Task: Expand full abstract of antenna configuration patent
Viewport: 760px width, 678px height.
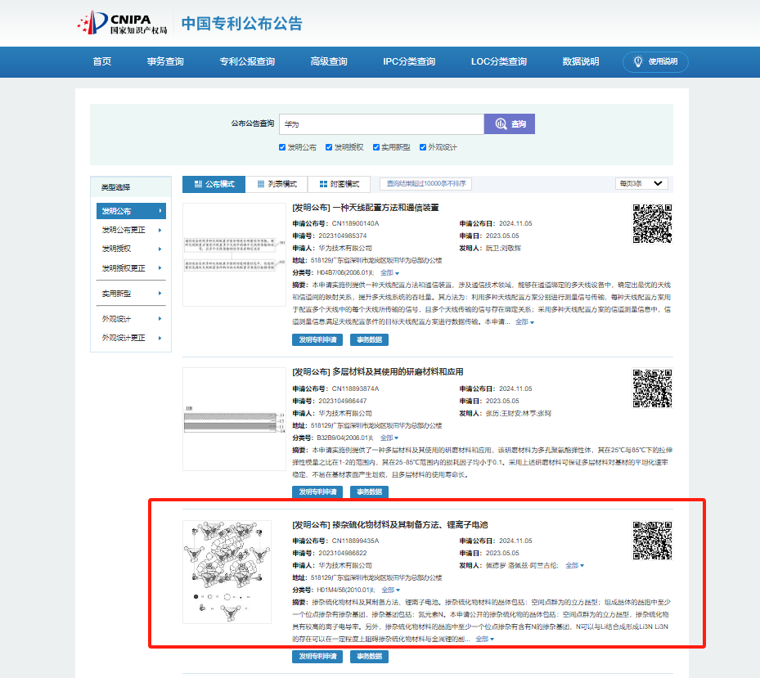Action: [524, 322]
